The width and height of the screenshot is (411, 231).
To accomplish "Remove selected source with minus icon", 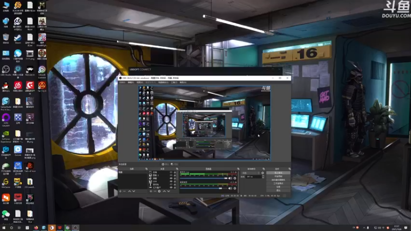I will (155, 191).
